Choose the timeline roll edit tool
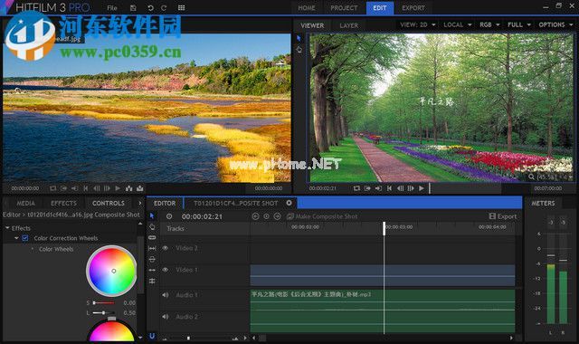This screenshot has height=344, width=579. click(x=152, y=282)
